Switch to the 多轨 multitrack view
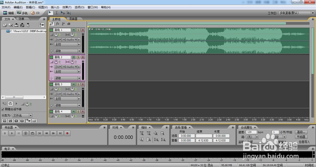The height and width of the screenshot is (167, 316). (x=22, y=13)
